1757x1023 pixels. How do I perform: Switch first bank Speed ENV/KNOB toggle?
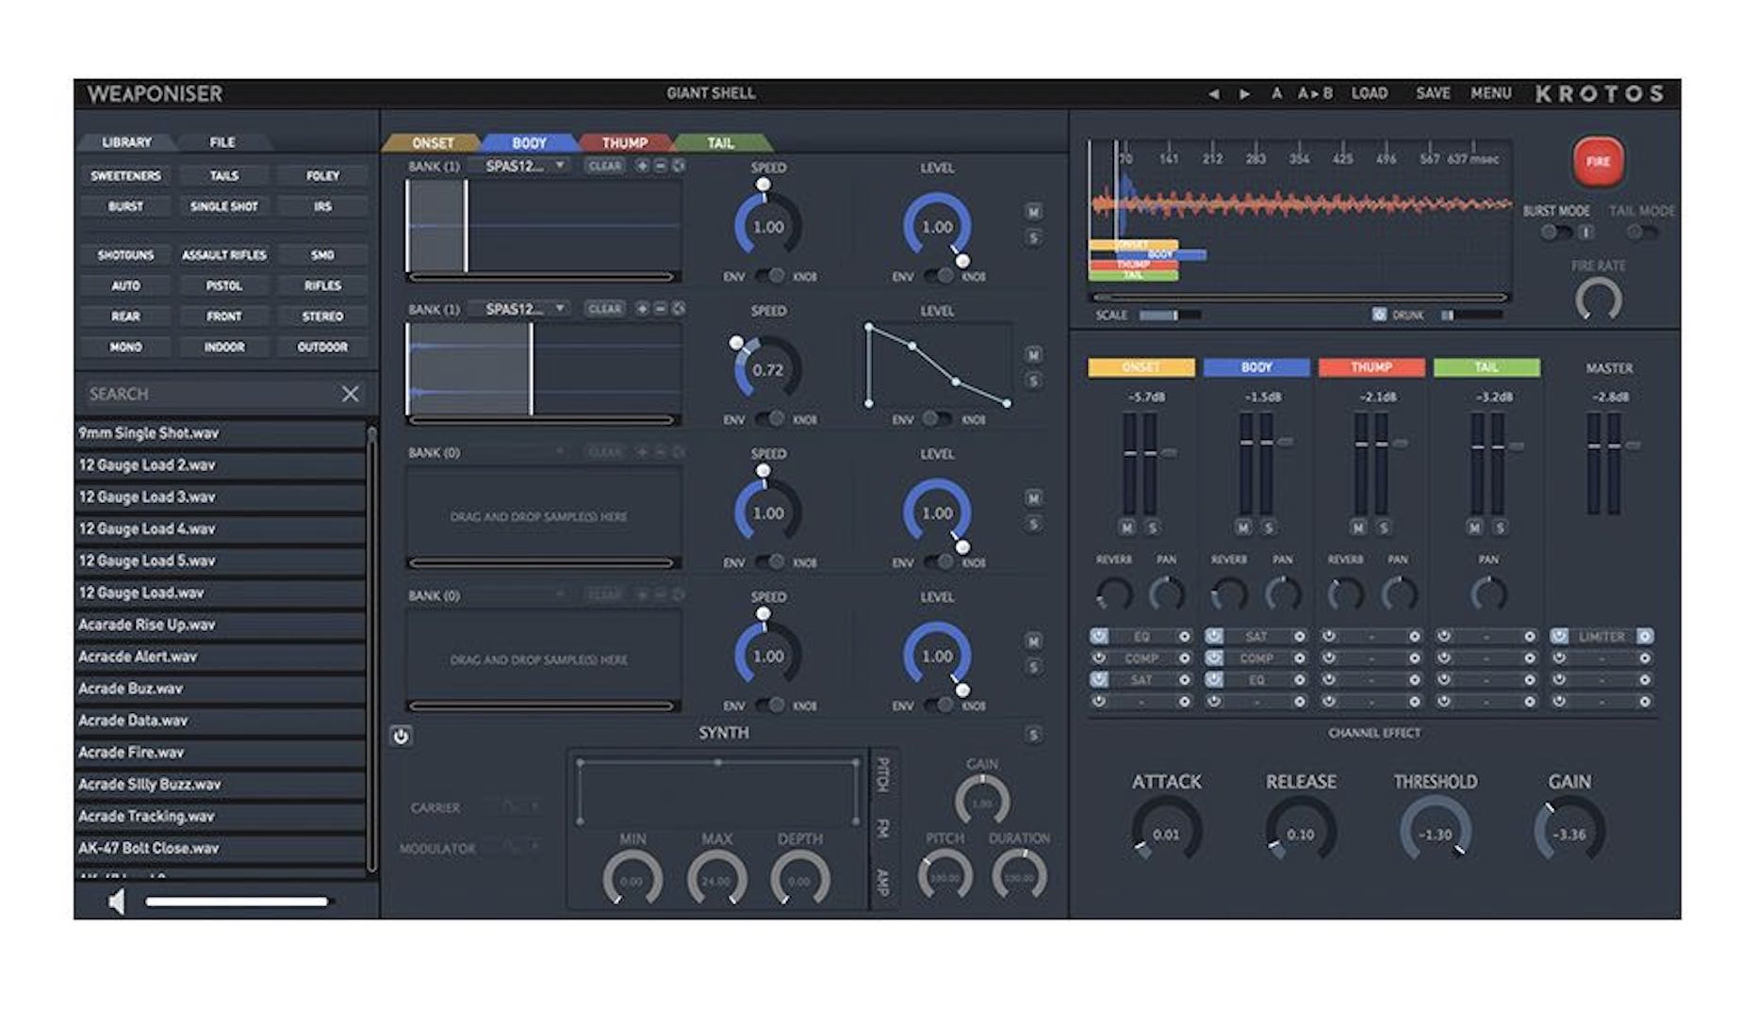(x=773, y=276)
